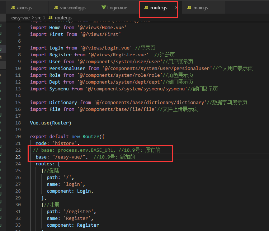Click the JS icon on axios.js tab
This screenshot has width=269, height=231.
pyautogui.click(x=13, y=8)
